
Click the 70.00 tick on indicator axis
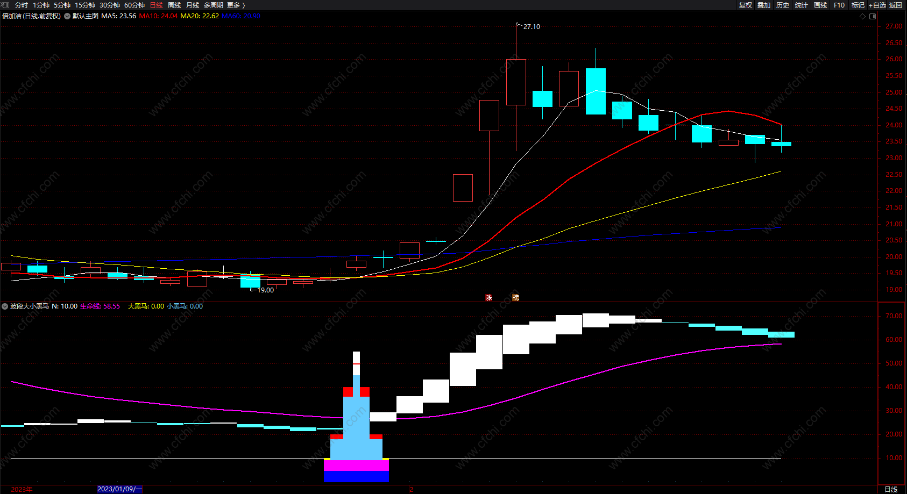point(894,316)
